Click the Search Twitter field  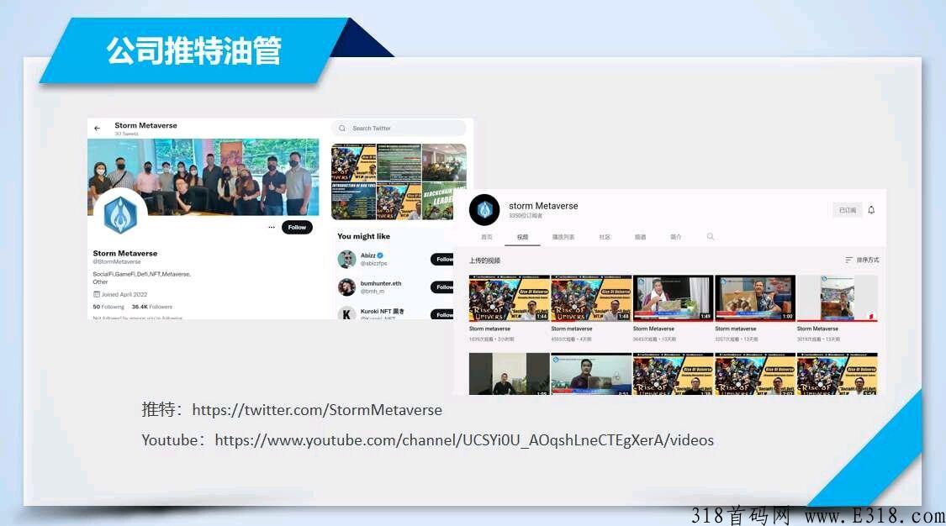coord(399,128)
